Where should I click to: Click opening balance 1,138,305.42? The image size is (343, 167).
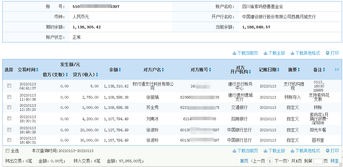click(x=87, y=27)
